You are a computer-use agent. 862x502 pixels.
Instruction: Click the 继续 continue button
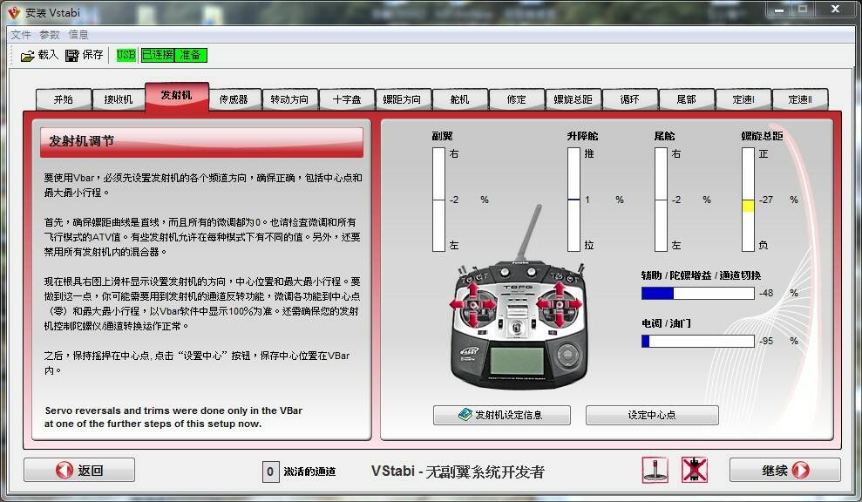tap(785, 470)
